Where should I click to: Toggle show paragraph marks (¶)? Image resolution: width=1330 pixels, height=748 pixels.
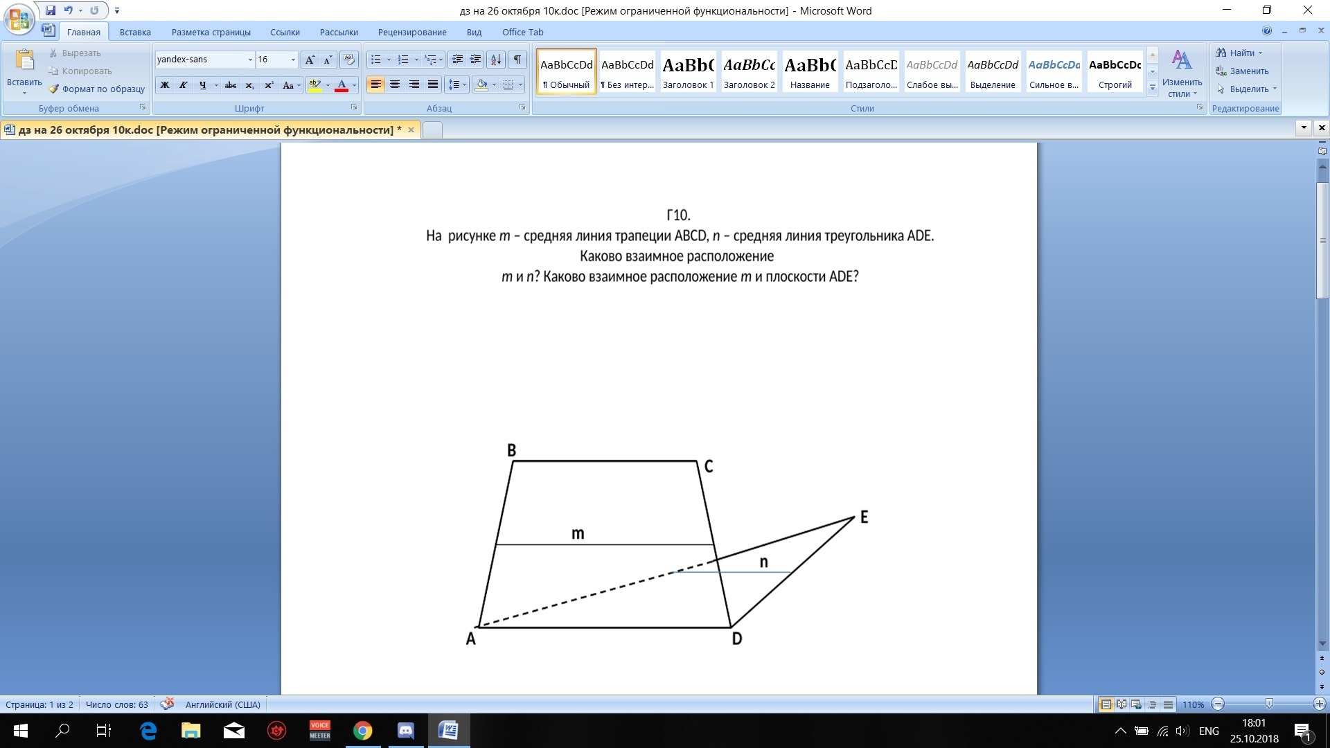pyautogui.click(x=517, y=60)
